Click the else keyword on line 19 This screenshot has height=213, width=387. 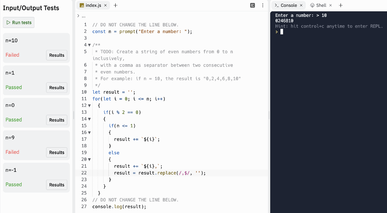114,153
